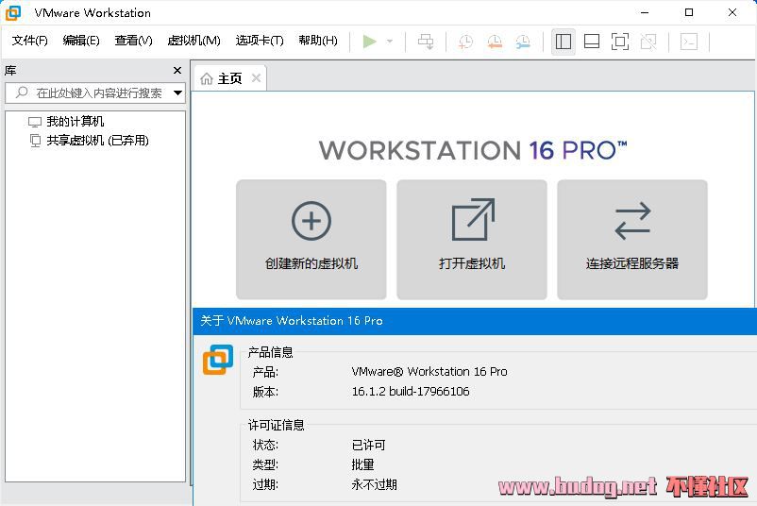Click the green power-on play button

point(370,42)
